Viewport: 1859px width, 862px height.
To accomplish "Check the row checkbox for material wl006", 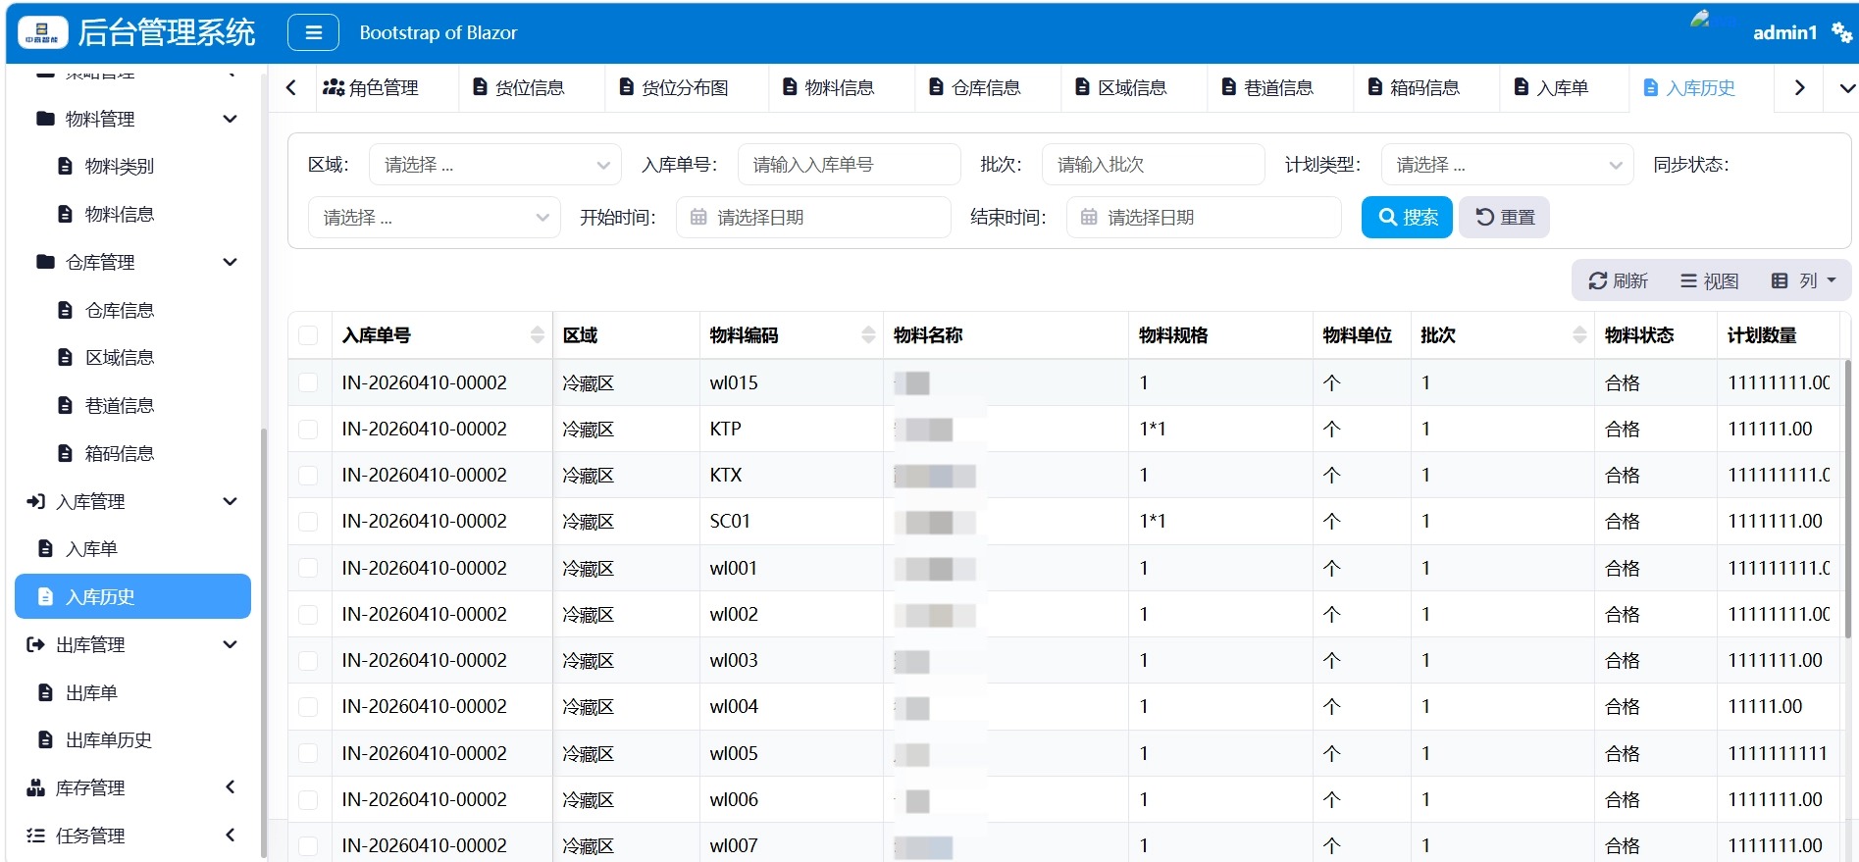I will [x=308, y=799].
